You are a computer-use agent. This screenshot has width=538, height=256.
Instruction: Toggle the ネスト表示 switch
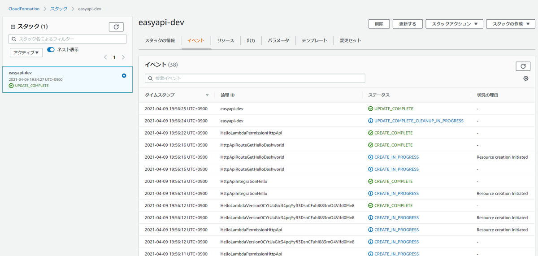pos(51,50)
